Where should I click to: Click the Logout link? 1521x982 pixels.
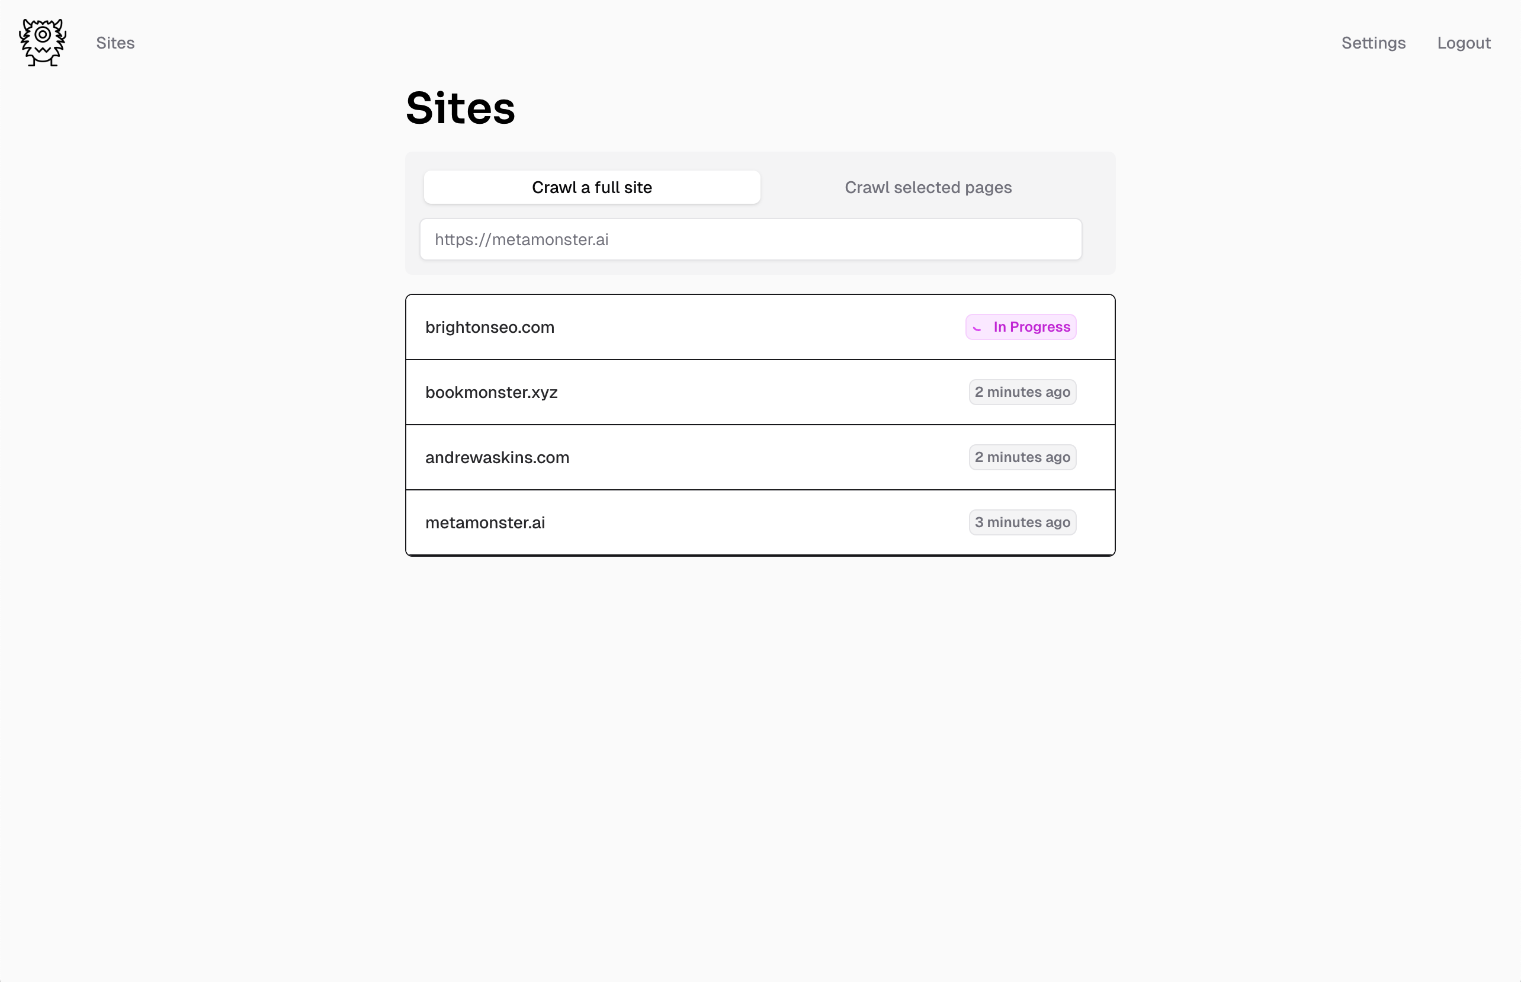[x=1464, y=43]
